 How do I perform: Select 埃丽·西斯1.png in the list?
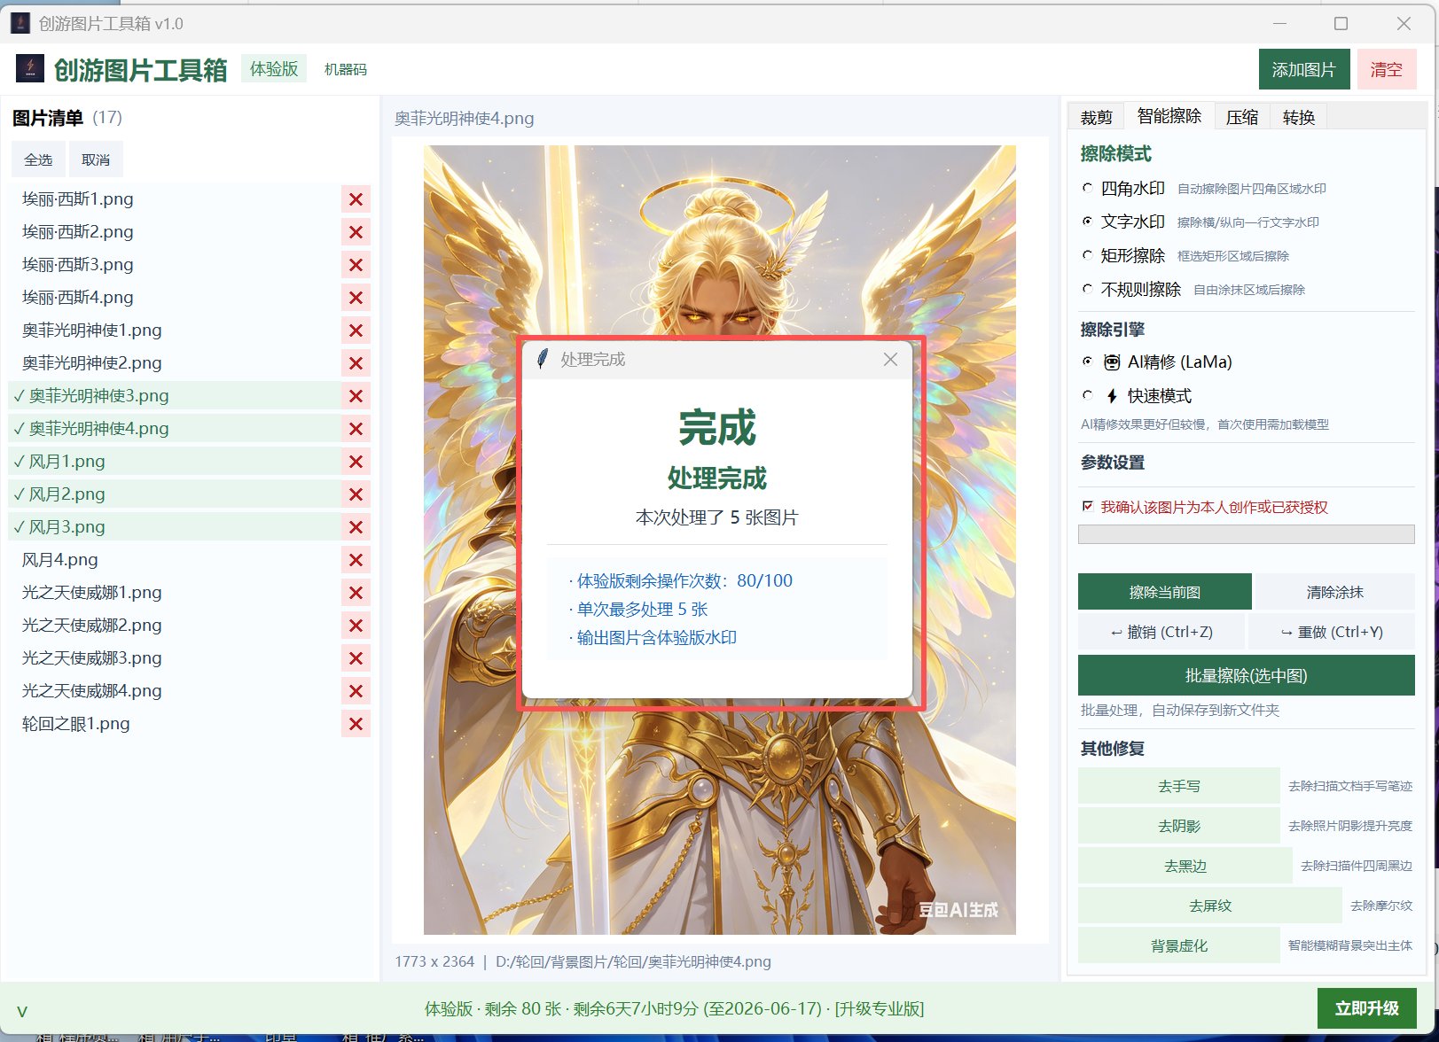point(175,199)
